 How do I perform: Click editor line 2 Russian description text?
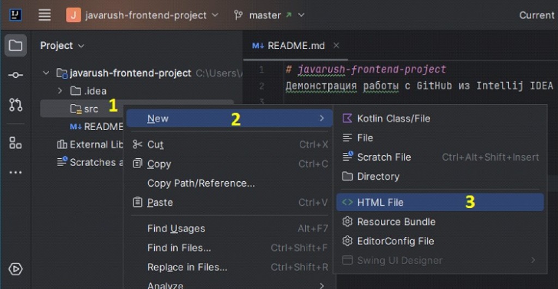[x=419, y=85]
